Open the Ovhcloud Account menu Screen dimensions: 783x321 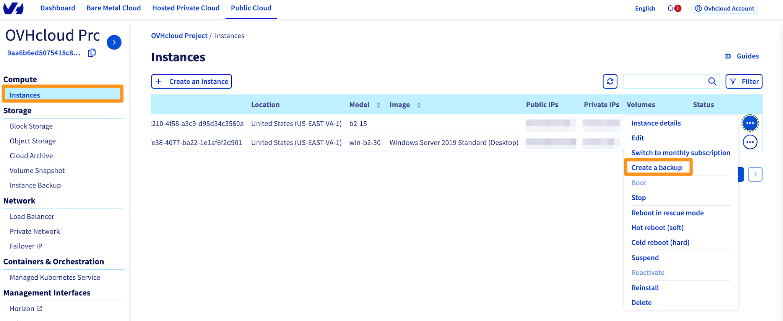click(x=725, y=8)
